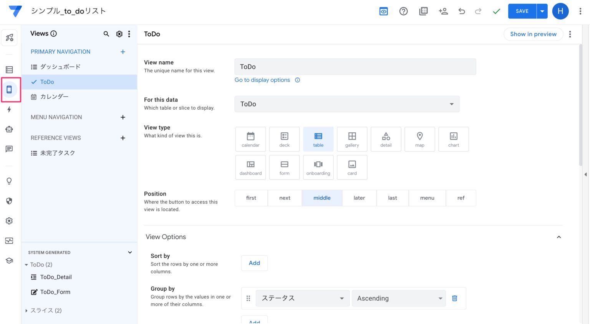This screenshot has height=324, width=590.
Task: Open the 'For this data' table dropdown
Action: (x=346, y=104)
